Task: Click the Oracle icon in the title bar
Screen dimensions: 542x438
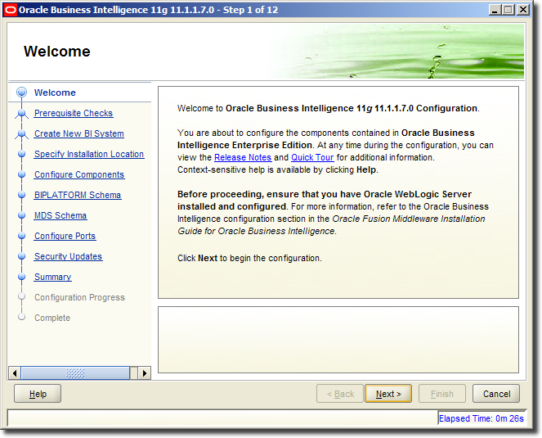Action: (x=11, y=10)
